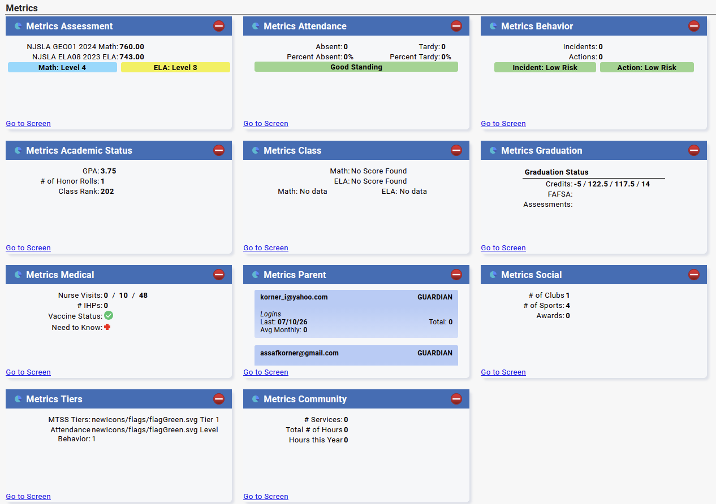Image resolution: width=716 pixels, height=504 pixels.
Task: Open Go to Screen in Metrics Academic Status
Action: (28, 248)
